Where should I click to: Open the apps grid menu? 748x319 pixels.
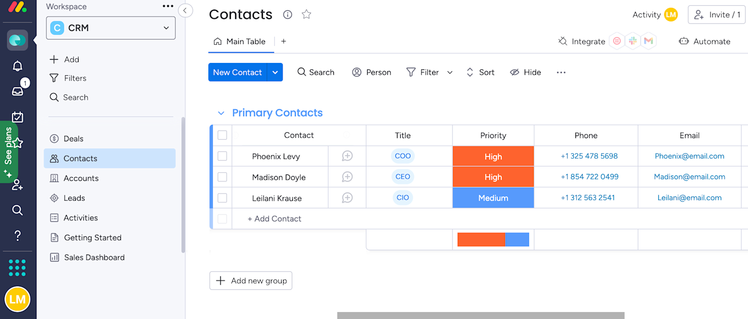17,268
